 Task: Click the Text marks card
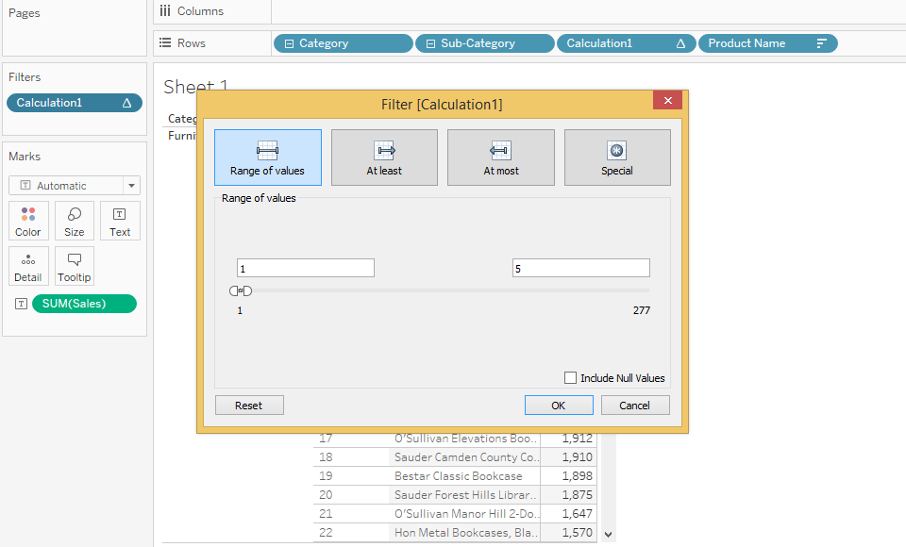120,221
